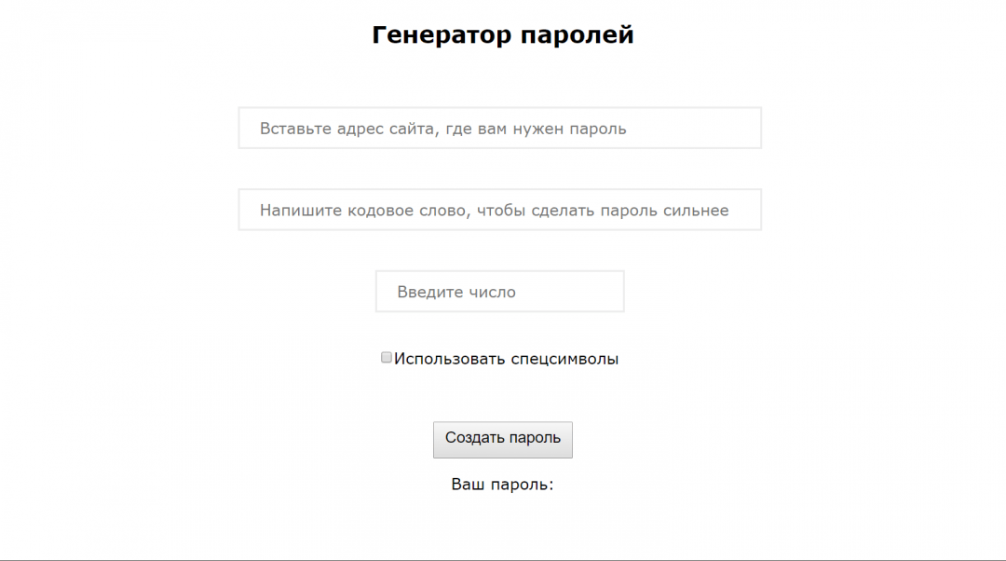Click the gray button above 'Ваш пароль:'
The height and width of the screenshot is (561, 1006).
click(502, 439)
